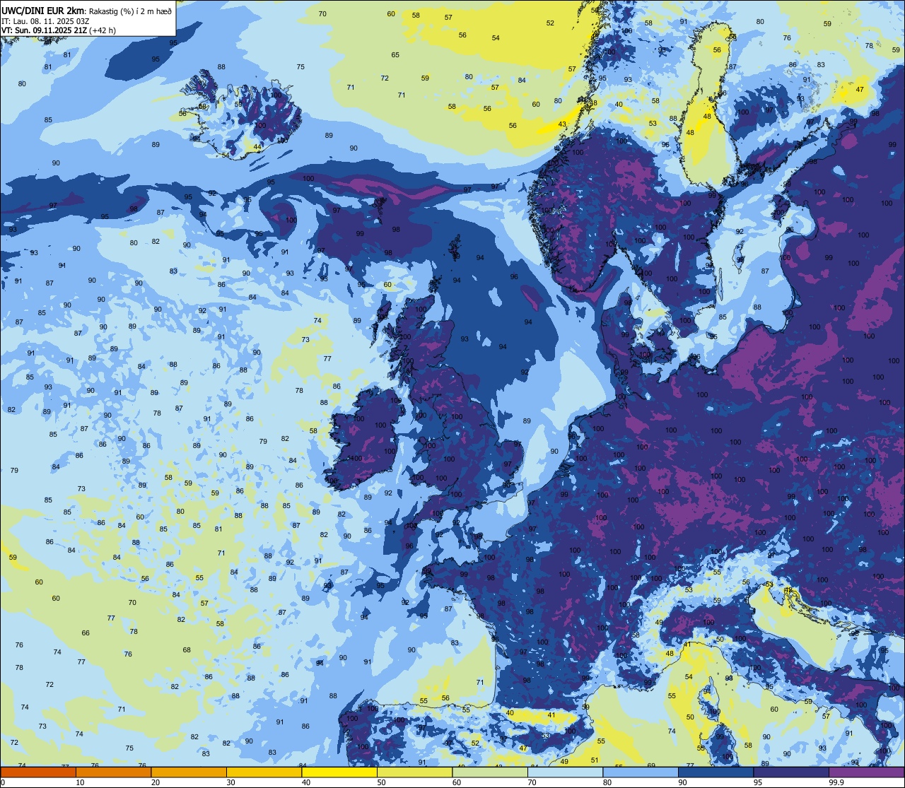
Task: Click the '50' tick label on the legend
Action: point(381,782)
